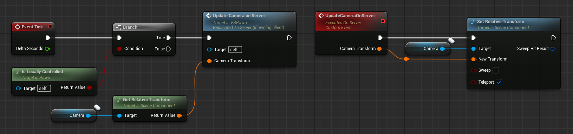Click the Branch True execution output pin
Image resolution: width=573 pixels, height=134 pixels.
coord(169,38)
